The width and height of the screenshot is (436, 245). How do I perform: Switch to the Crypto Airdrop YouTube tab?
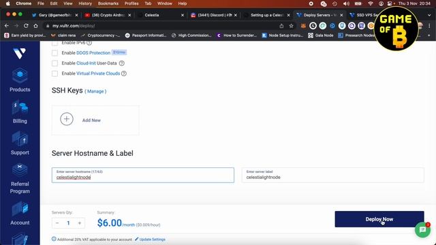[108, 15]
